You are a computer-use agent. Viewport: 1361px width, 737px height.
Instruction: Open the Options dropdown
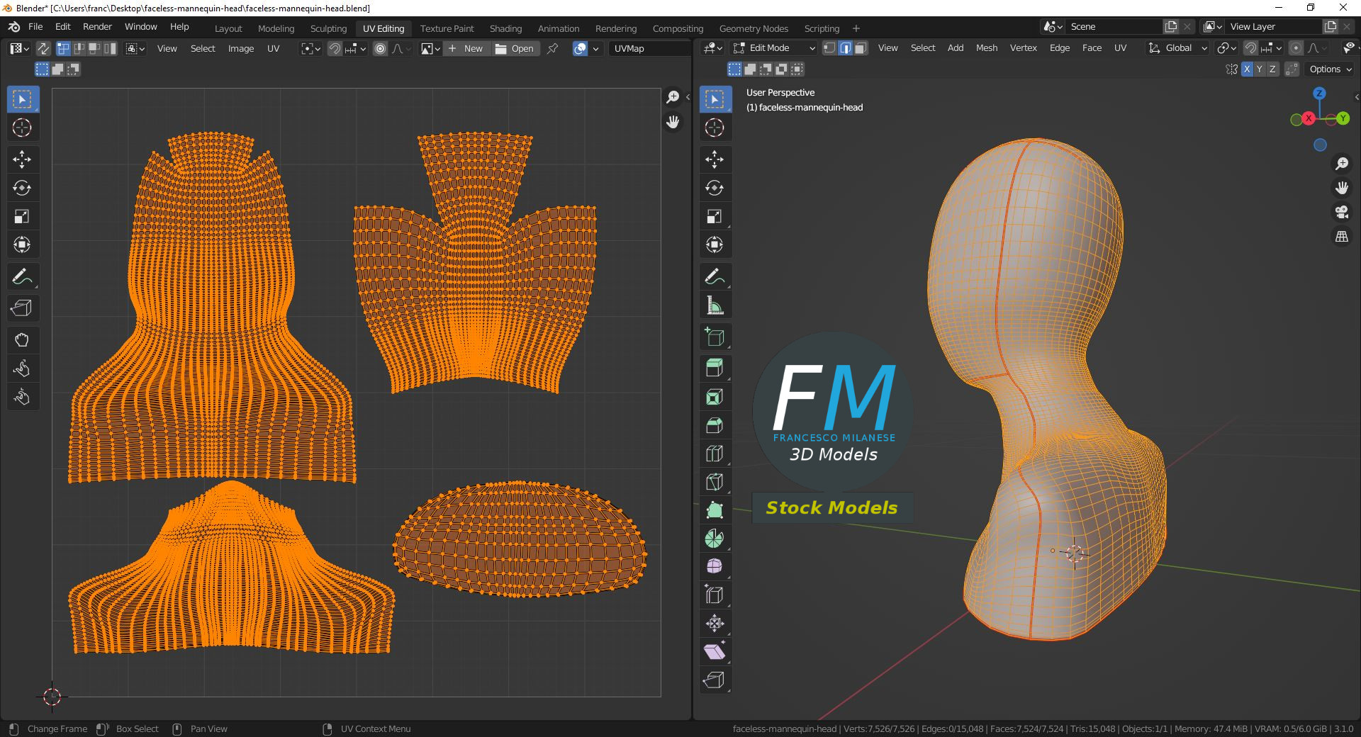[x=1331, y=69]
